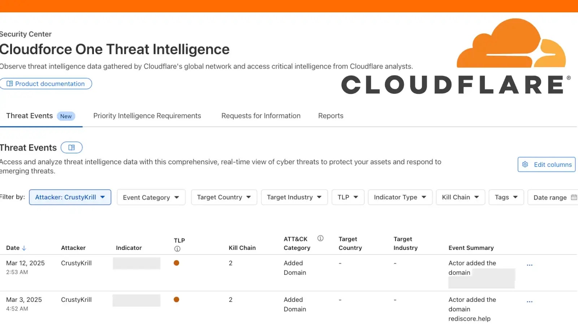The height and width of the screenshot is (325, 578).
Task: Click the orange TLP dot on the Mar 12 event
Action: click(176, 263)
